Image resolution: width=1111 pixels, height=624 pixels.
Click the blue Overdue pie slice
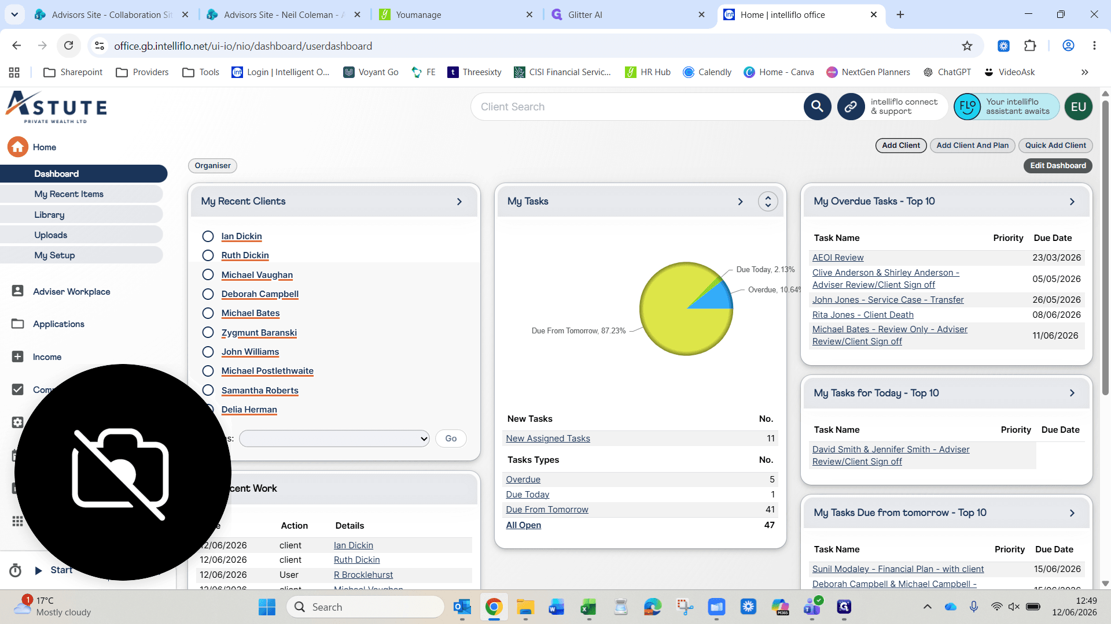(716, 298)
